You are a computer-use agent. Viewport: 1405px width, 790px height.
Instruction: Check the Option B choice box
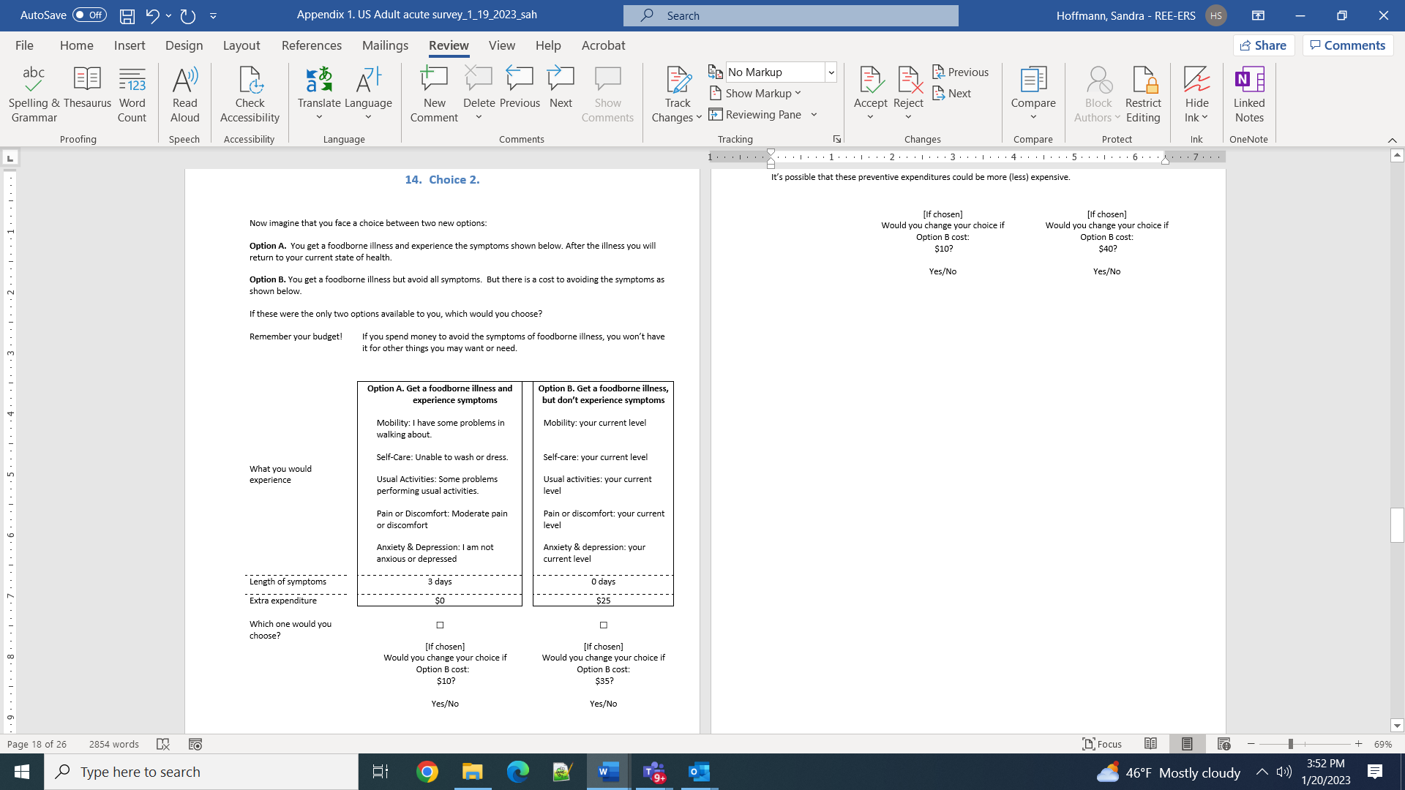[x=604, y=625]
